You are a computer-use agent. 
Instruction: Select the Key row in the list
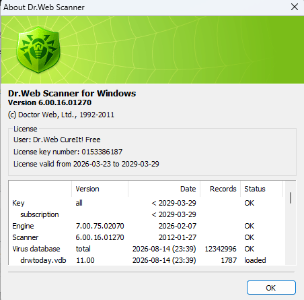tap(147, 203)
